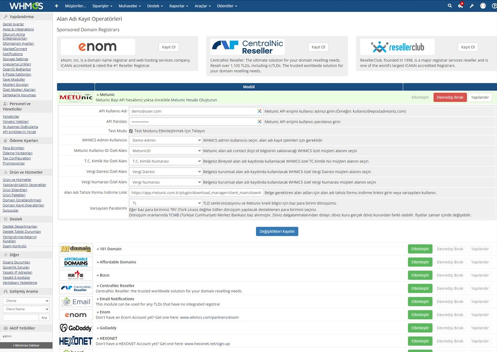Open the plus quick-add menu
Image resolution: width=497 pixels, height=352 pixels.
tap(56, 6)
